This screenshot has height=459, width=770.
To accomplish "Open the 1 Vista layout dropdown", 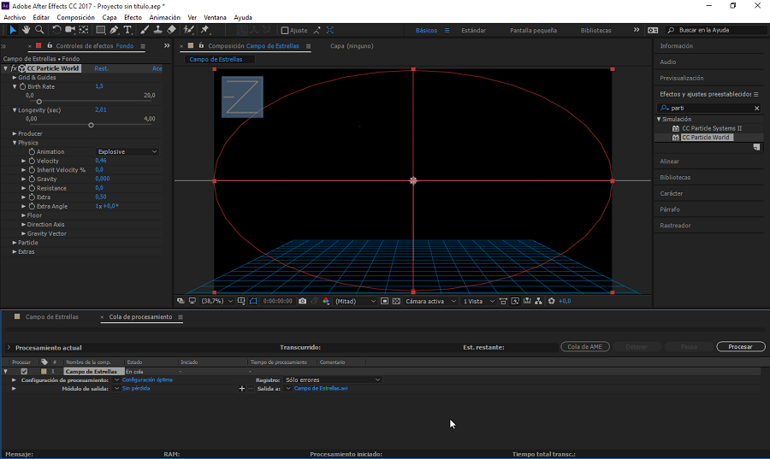I will (479, 301).
